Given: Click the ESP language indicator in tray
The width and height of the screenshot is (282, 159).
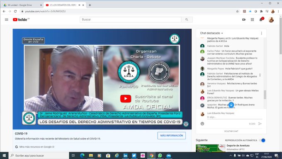Looking at the screenshot, I should click(x=257, y=154).
